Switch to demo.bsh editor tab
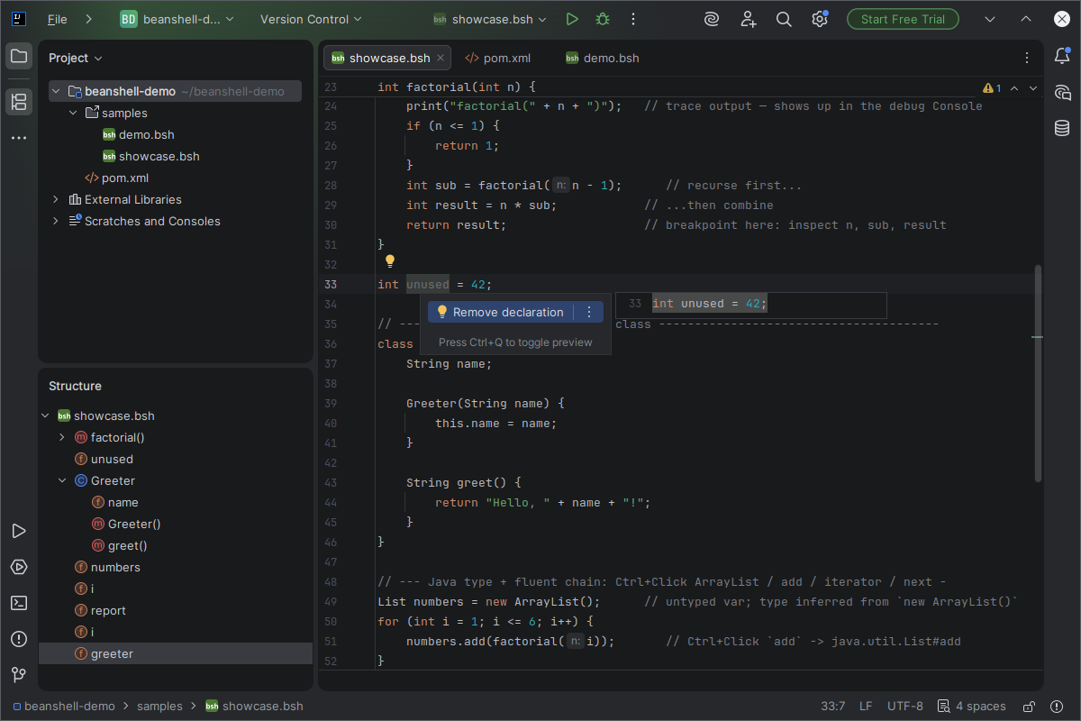1081x721 pixels. click(x=602, y=58)
